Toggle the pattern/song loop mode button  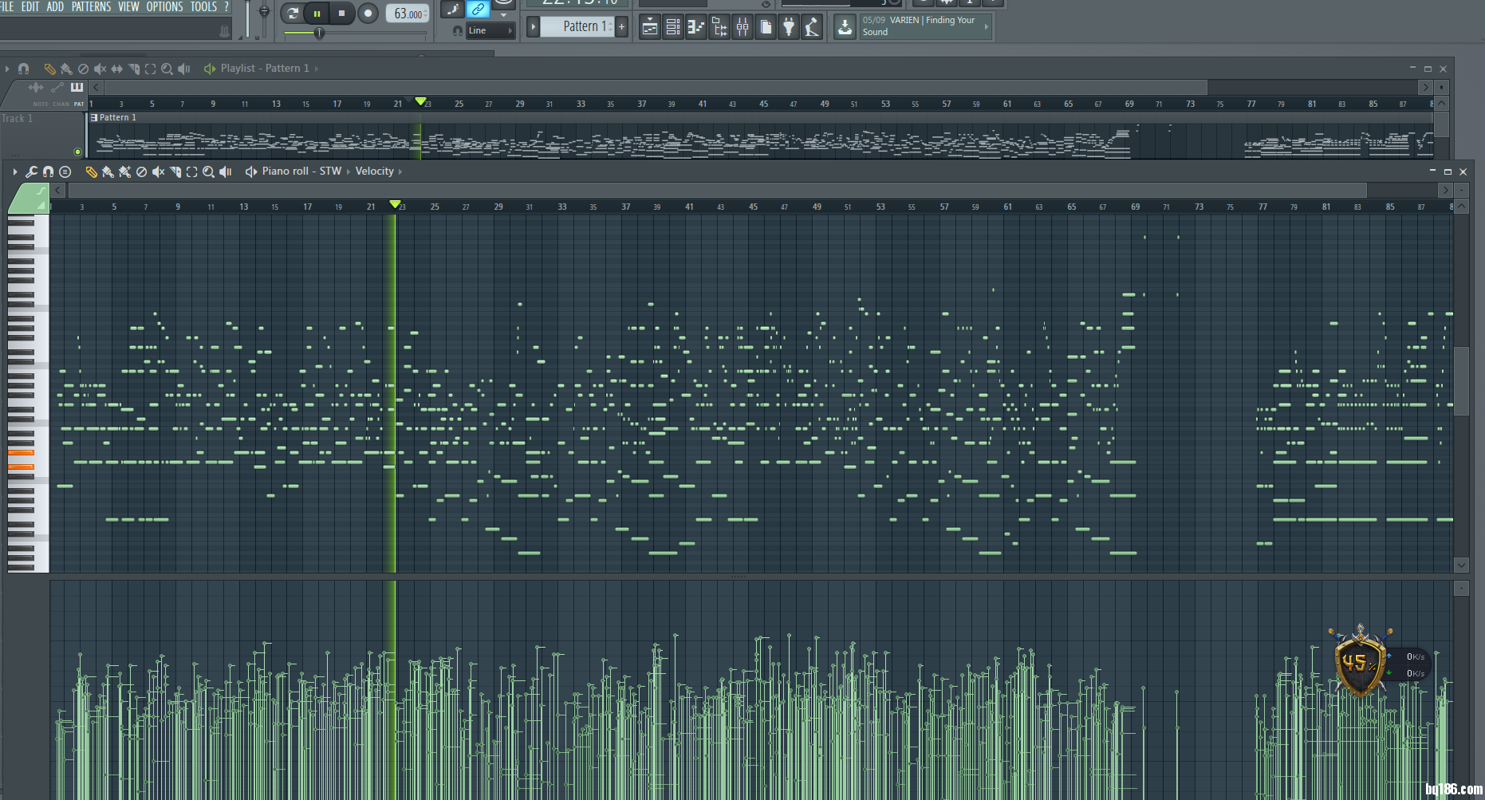point(293,13)
